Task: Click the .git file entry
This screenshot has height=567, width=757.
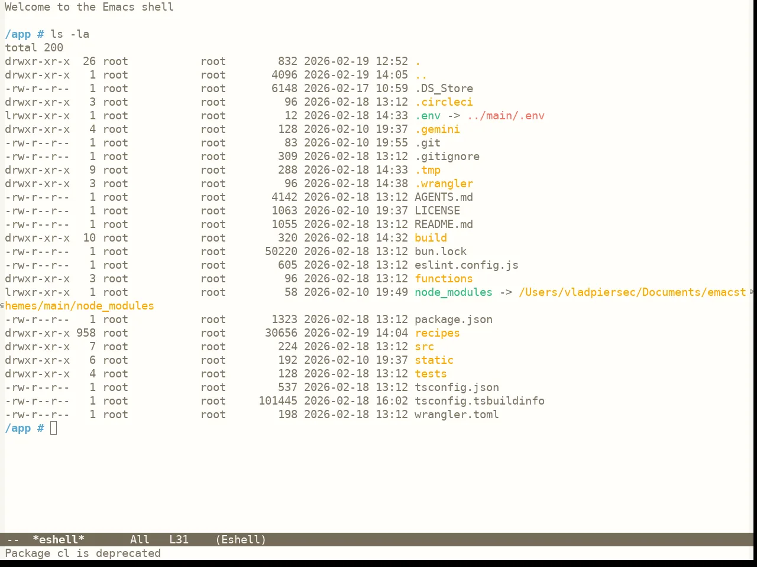Action: click(x=428, y=143)
